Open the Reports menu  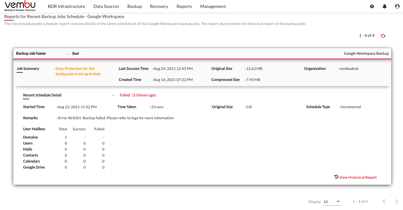(x=184, y=6)
